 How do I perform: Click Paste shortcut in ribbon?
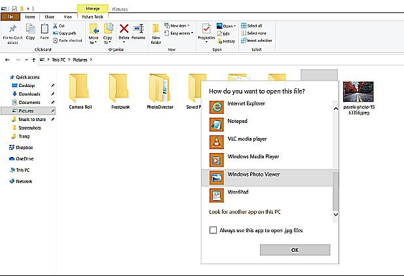pyautogui.click(x=67, y=41)
